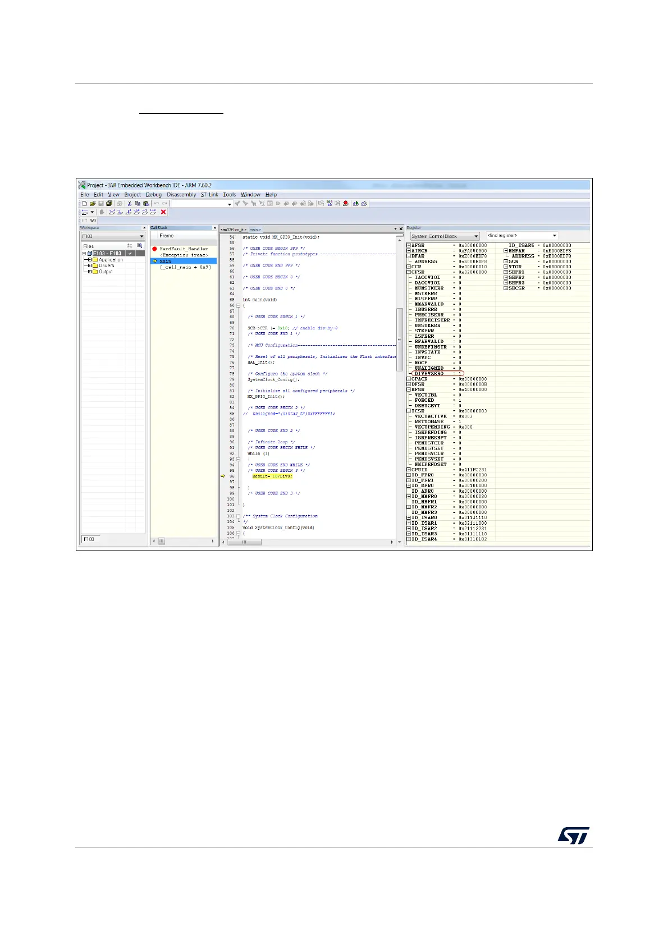The height and width of the screenshot is (945, 668).
Task: Expand the VTOR register
Action: (x=506, y=267)
